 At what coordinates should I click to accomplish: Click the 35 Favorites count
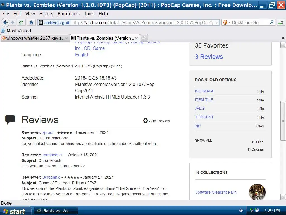point(212,46)
